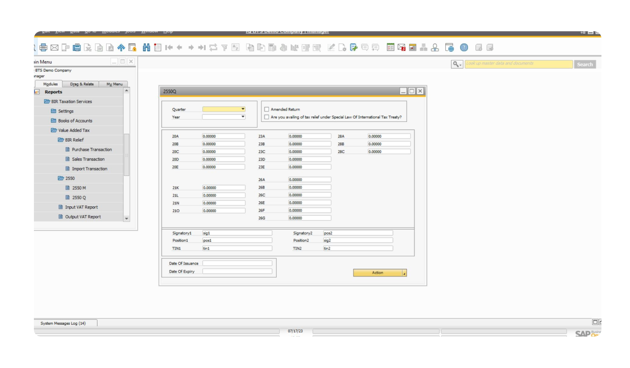
Task: Click the globe web browser icon
Action: click(x=449, y=47)
